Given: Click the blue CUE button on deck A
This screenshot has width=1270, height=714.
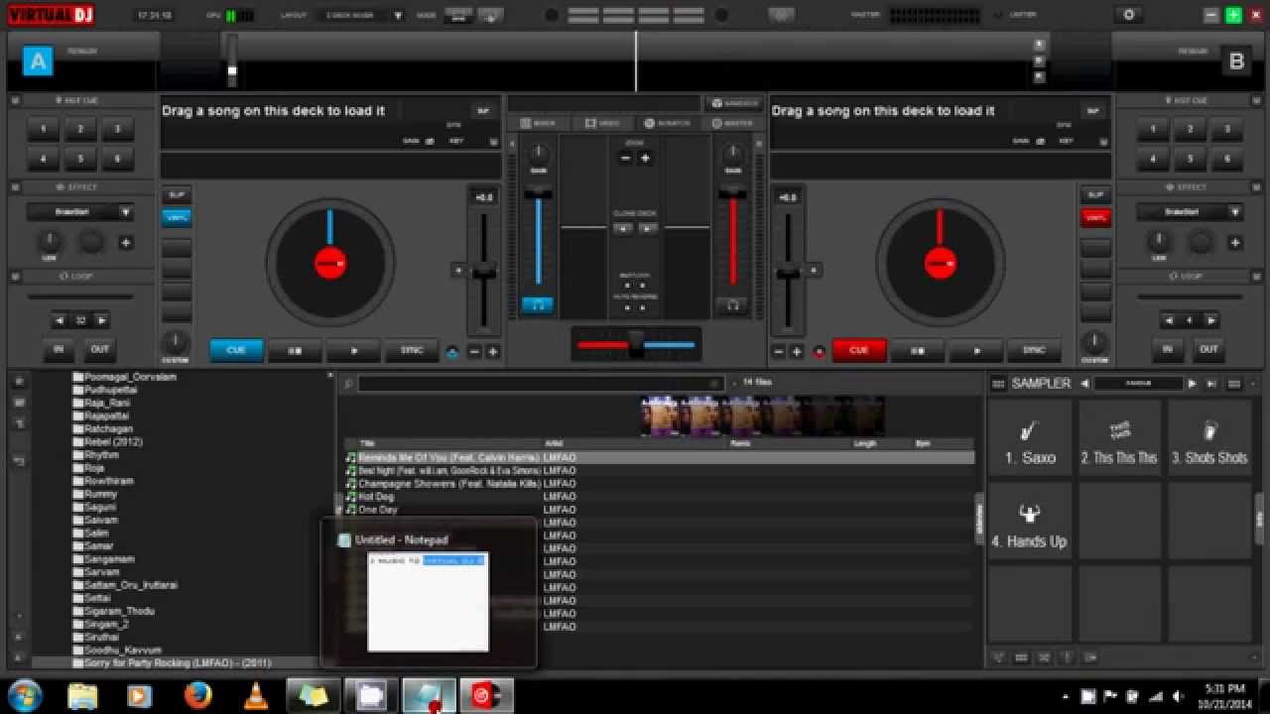Looking at the screenshot, I should 236,350.
